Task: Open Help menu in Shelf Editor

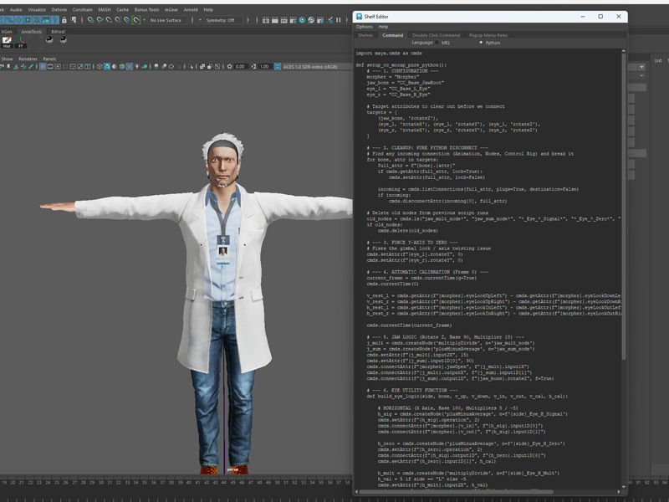Action: 383,27
